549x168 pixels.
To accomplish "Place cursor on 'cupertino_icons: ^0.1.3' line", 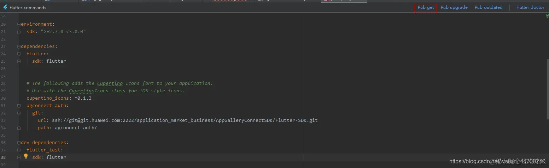I will coord(59,98).
